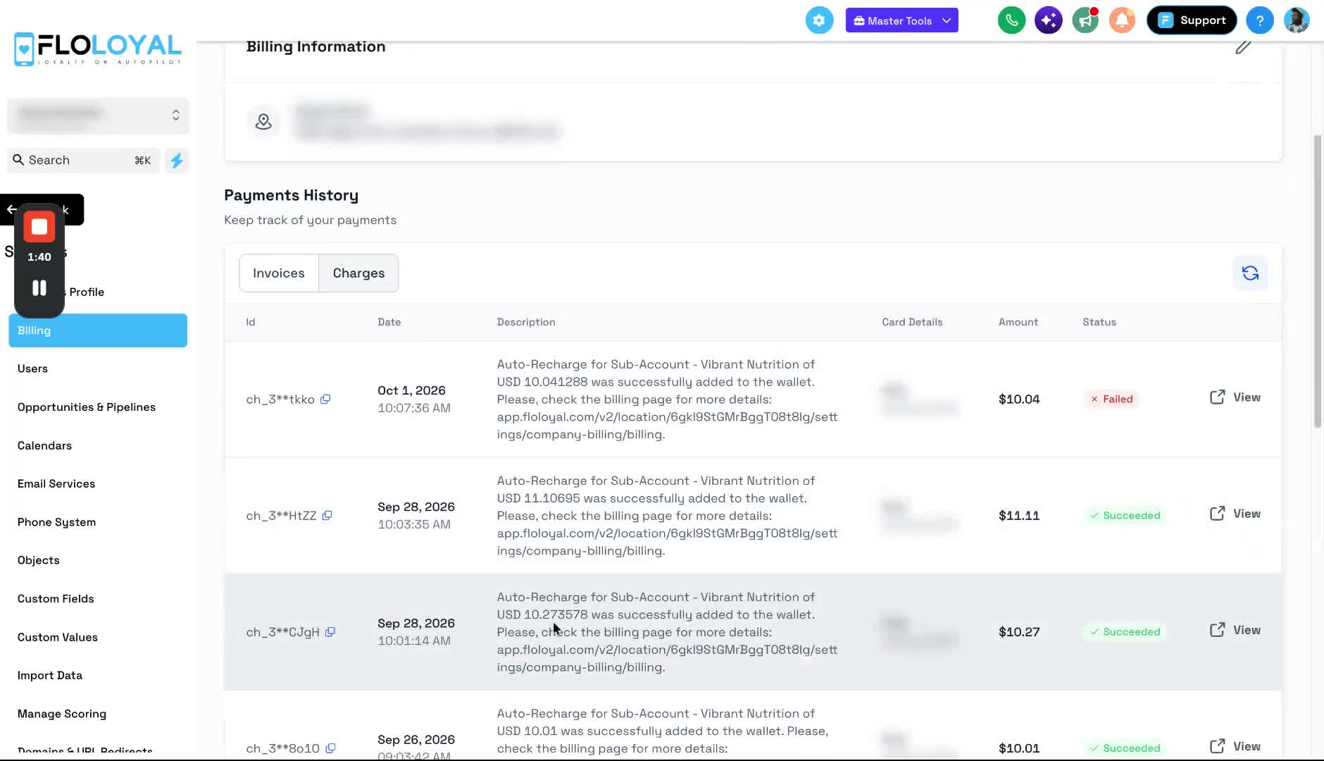Viewport: 1324px width, 761px height.
Task: Open Objects settings
Action: [x=39, y=560]
